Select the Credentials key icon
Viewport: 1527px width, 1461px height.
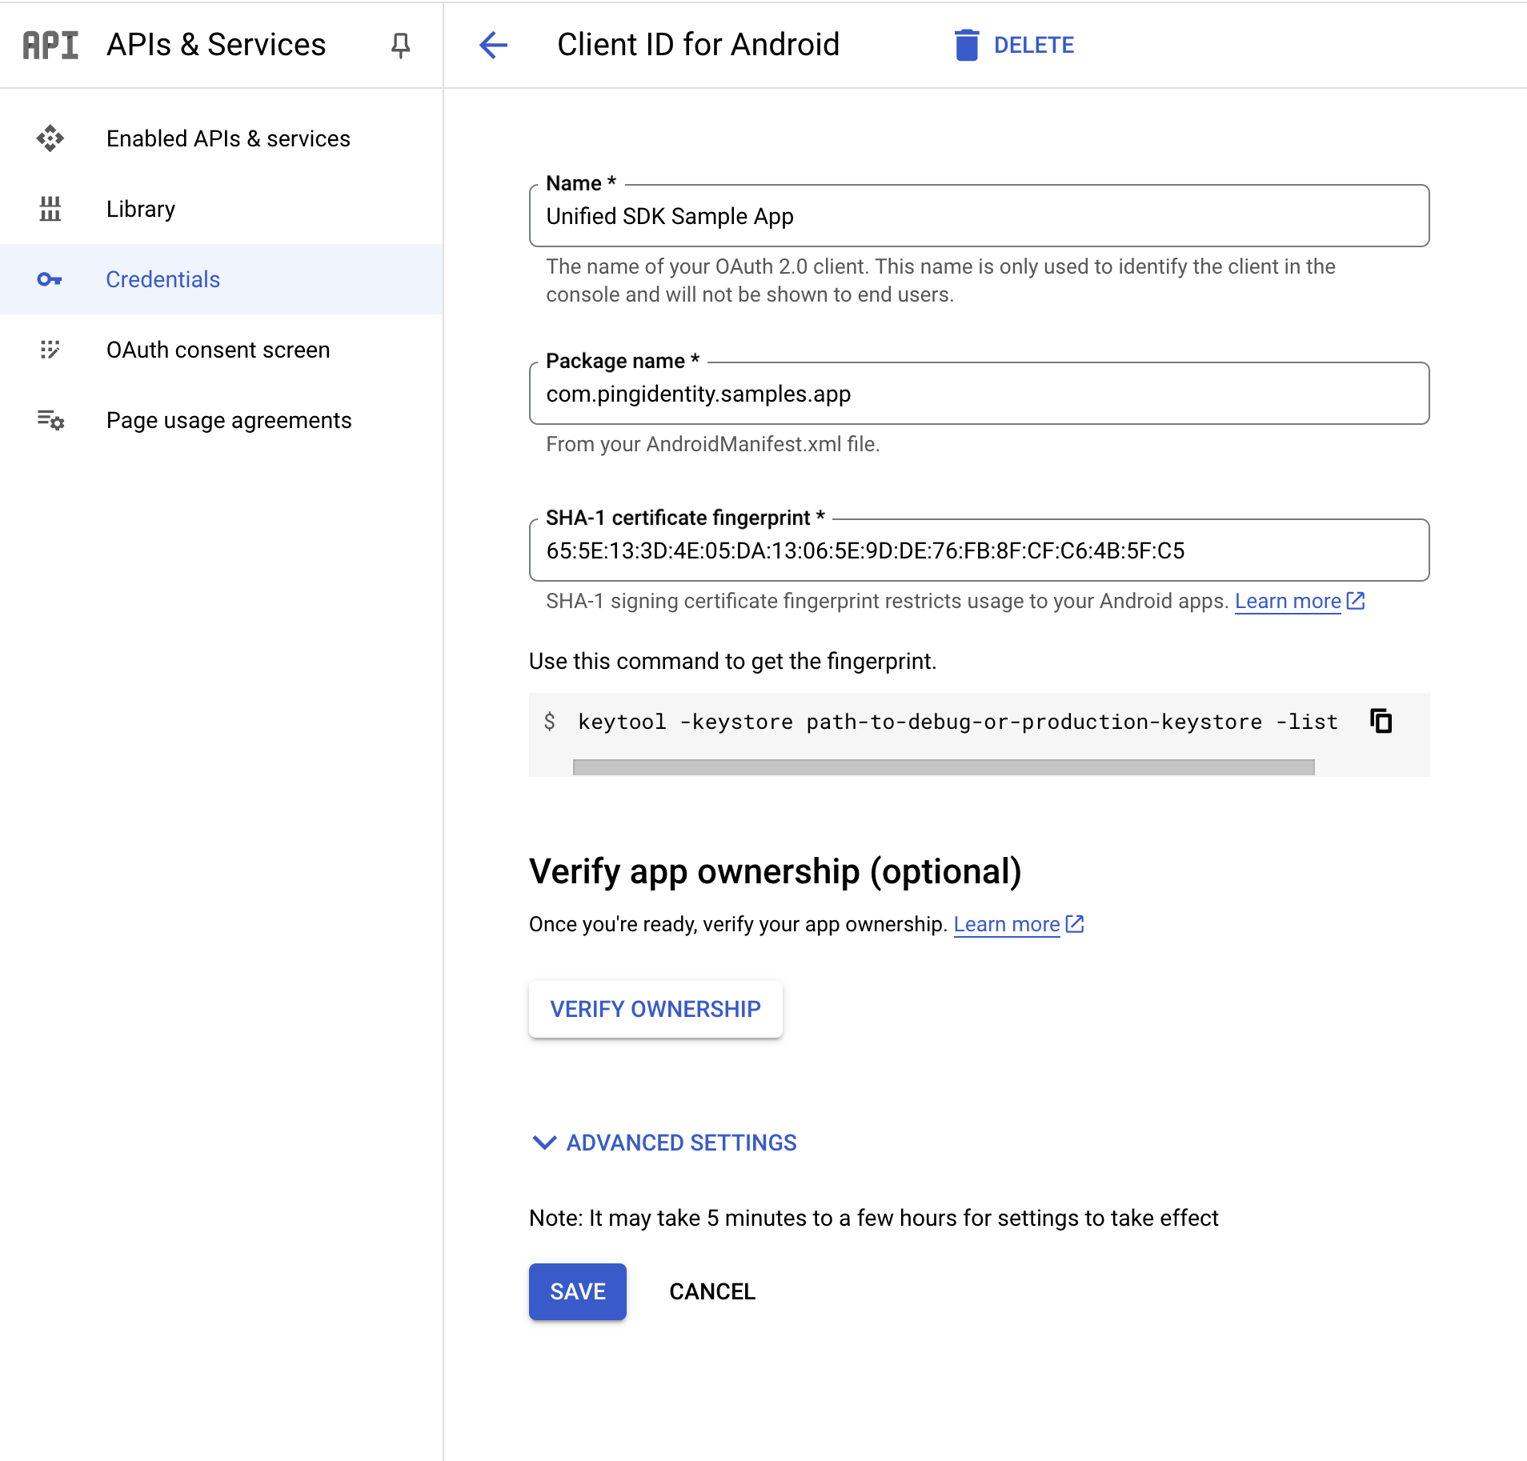pos(50,279)
